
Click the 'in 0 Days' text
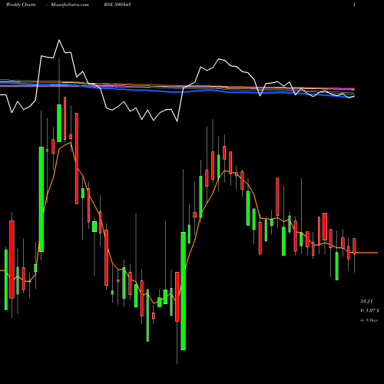pyautogui.click(x=369, y=320)
